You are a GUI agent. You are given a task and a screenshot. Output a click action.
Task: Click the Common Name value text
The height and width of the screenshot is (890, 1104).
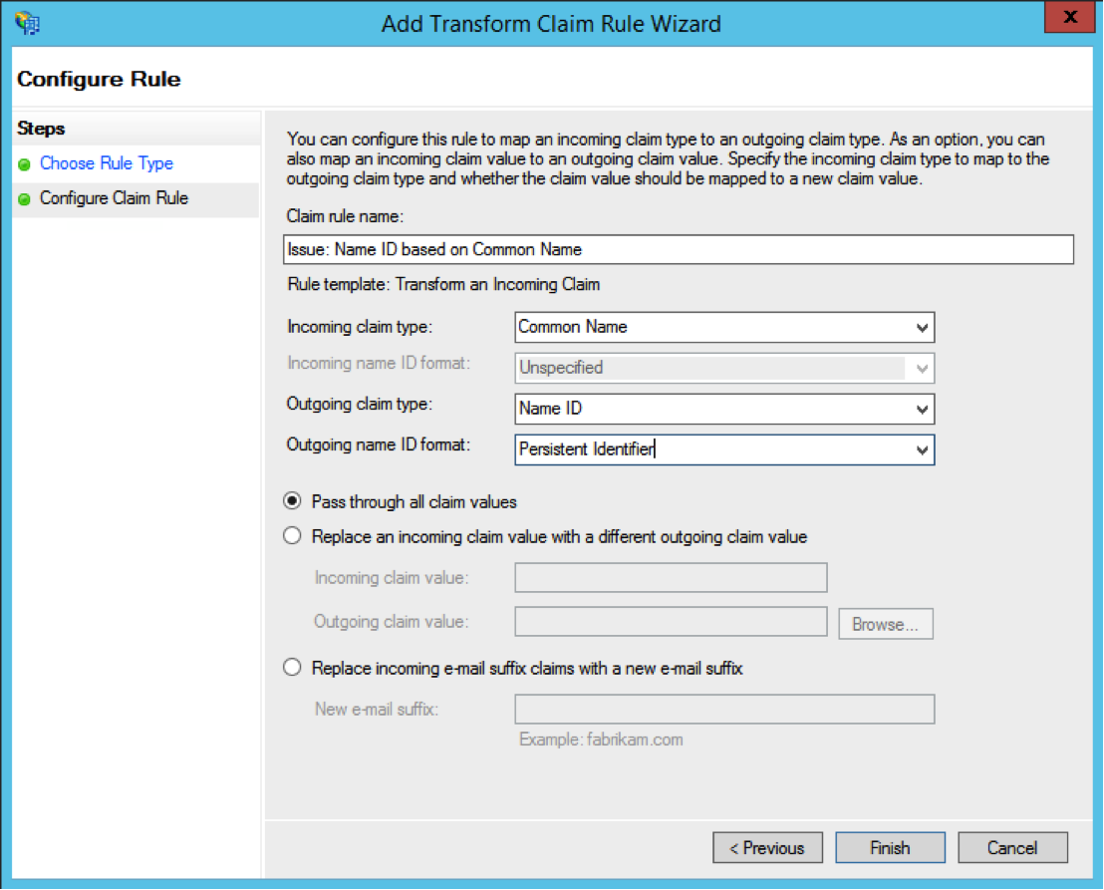click(572, 327)
